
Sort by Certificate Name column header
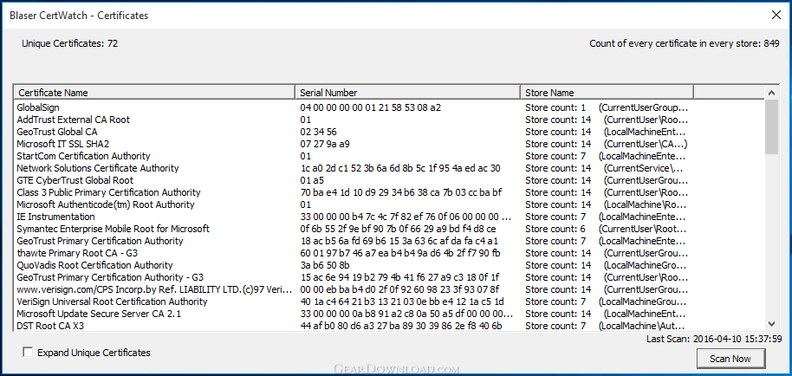click(x=154, y=93)
